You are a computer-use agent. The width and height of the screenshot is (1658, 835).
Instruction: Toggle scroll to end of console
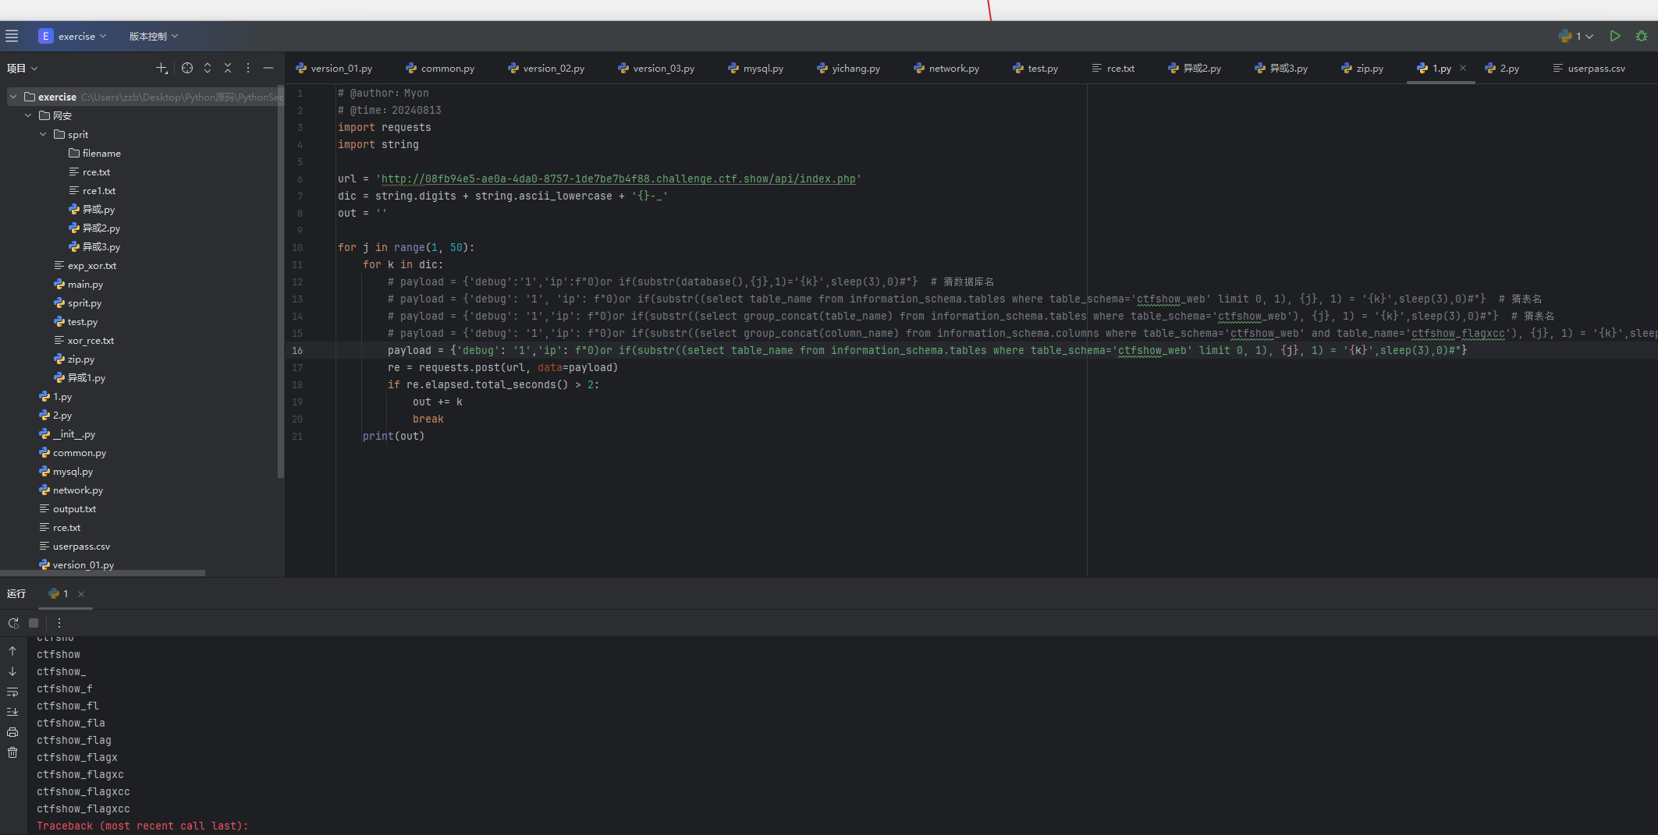tap(12, 712)
